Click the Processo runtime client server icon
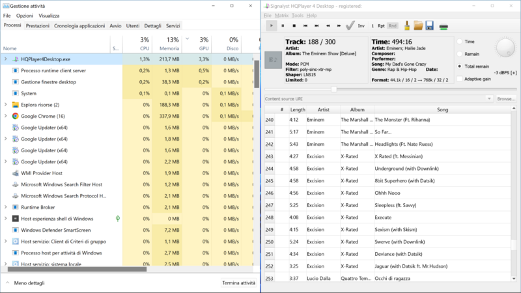Screen dimensions: 521x293 tap(15, 70)
